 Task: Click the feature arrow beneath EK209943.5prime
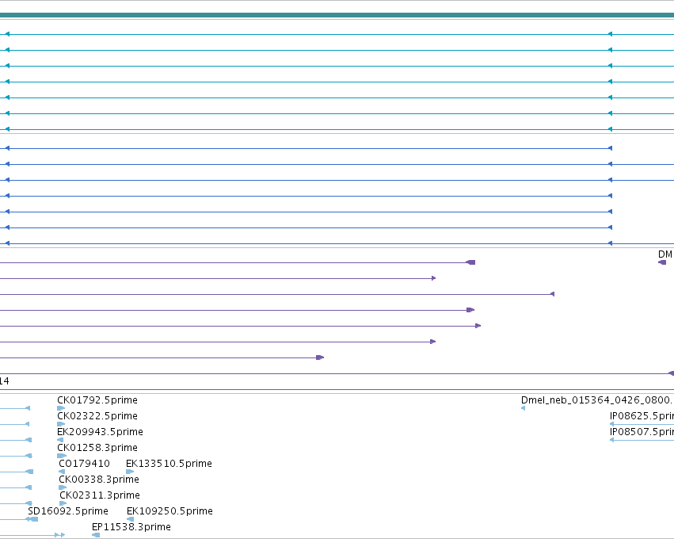click(x=60, y=440)
